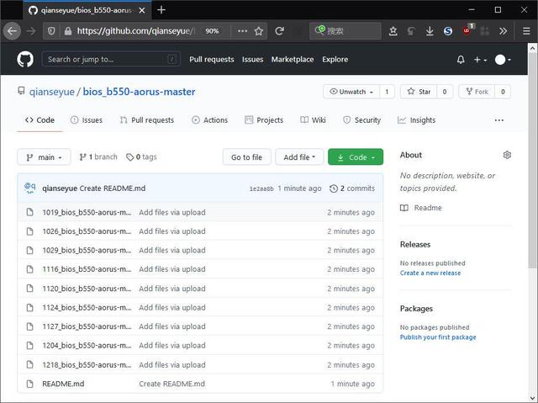Viewport: 538px width, 403px height.
Task: Open the notifications bell
Action: [x=461, y=60]
